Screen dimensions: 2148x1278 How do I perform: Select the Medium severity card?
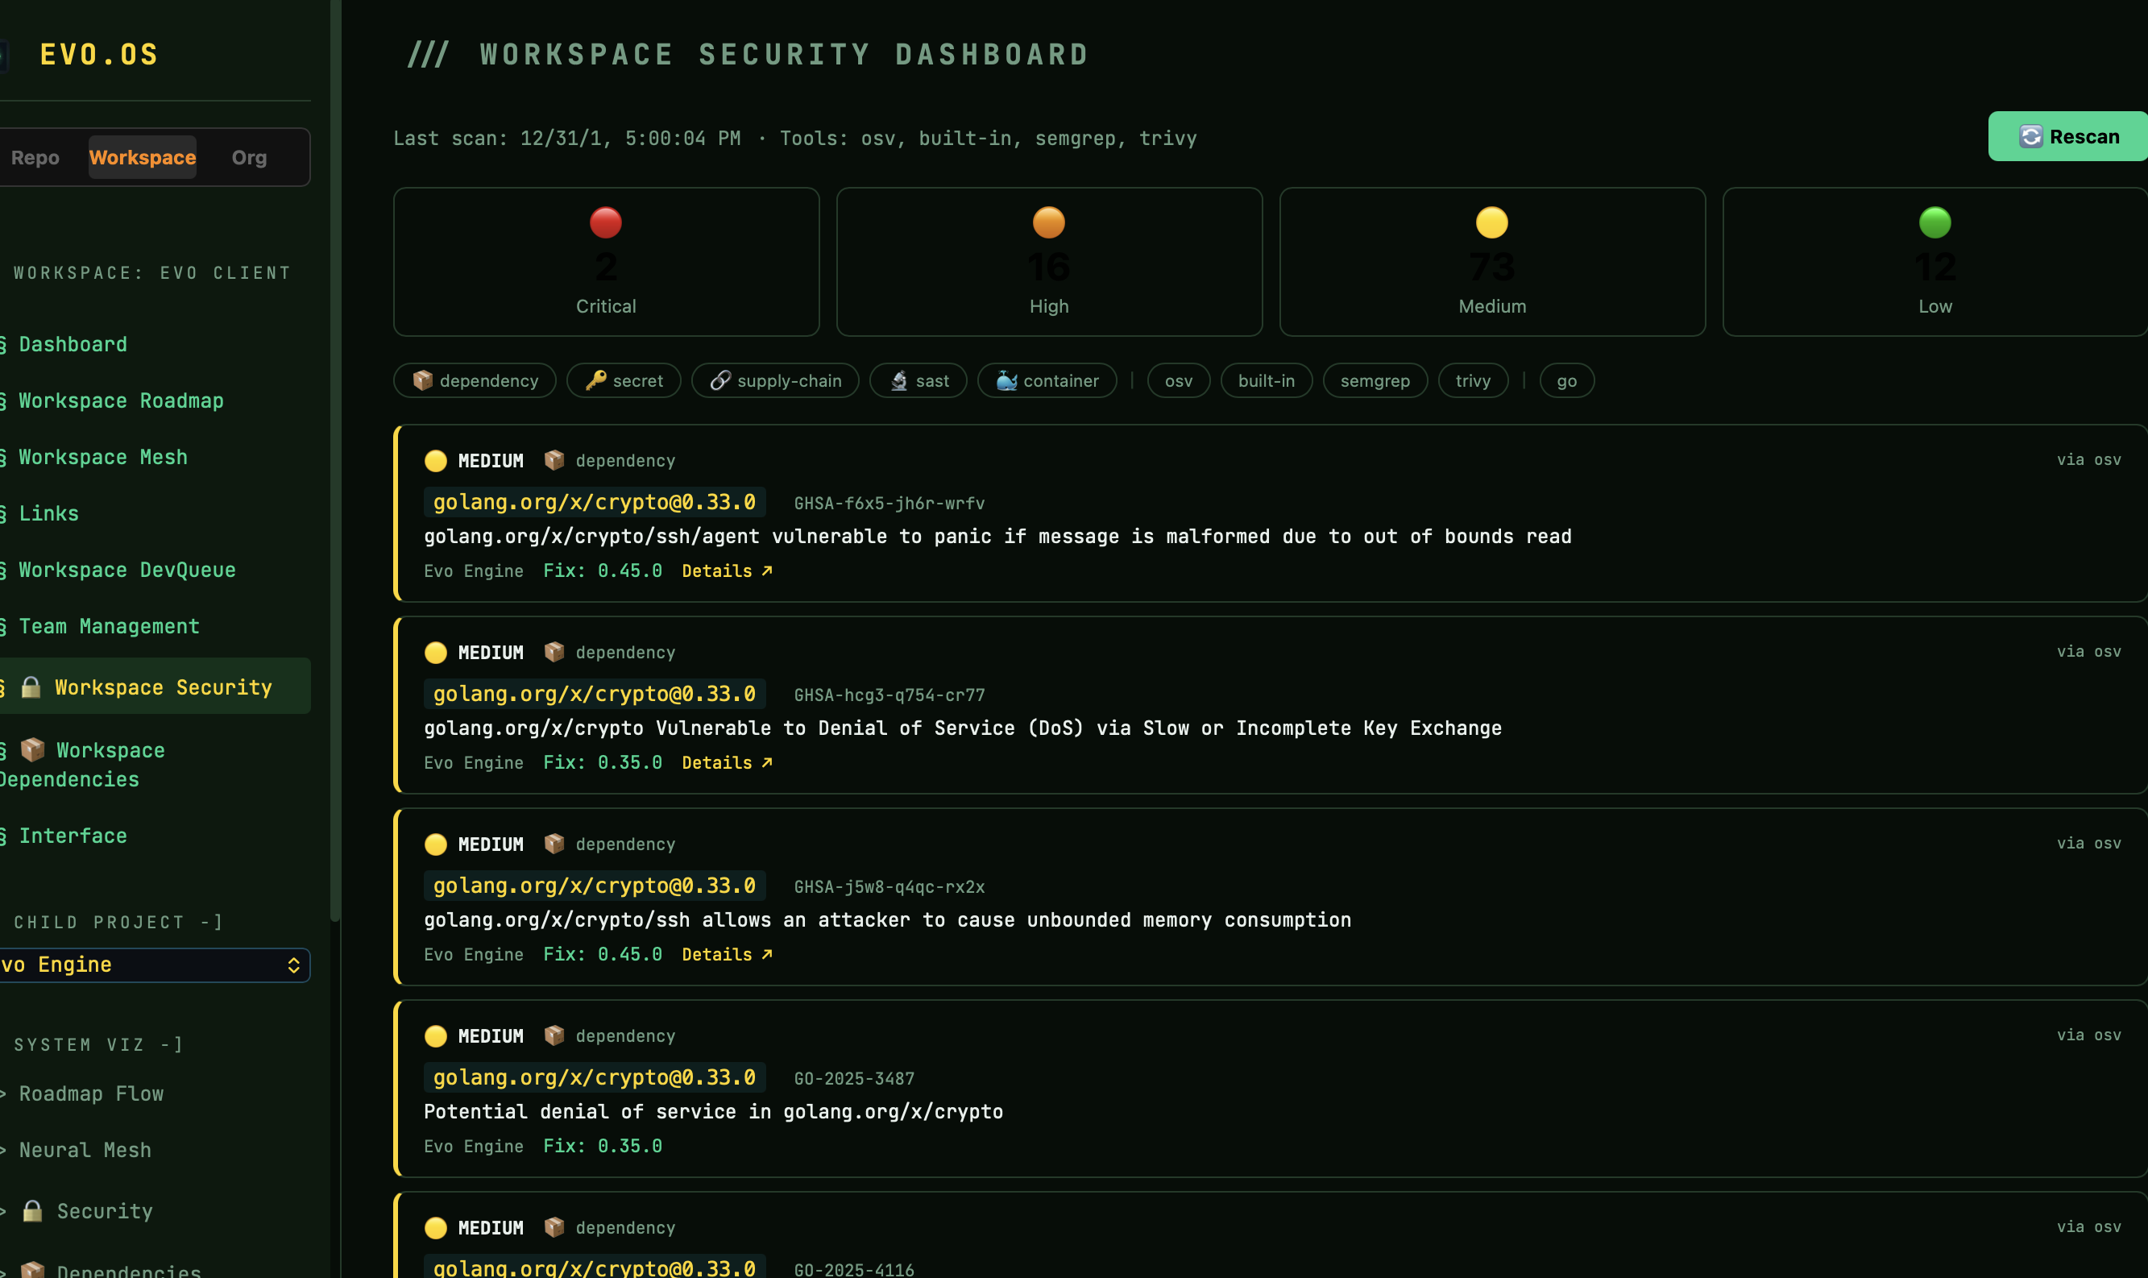point(1493,262)
